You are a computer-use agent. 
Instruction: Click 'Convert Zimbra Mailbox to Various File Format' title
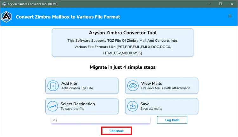click(x=68, y=17)
